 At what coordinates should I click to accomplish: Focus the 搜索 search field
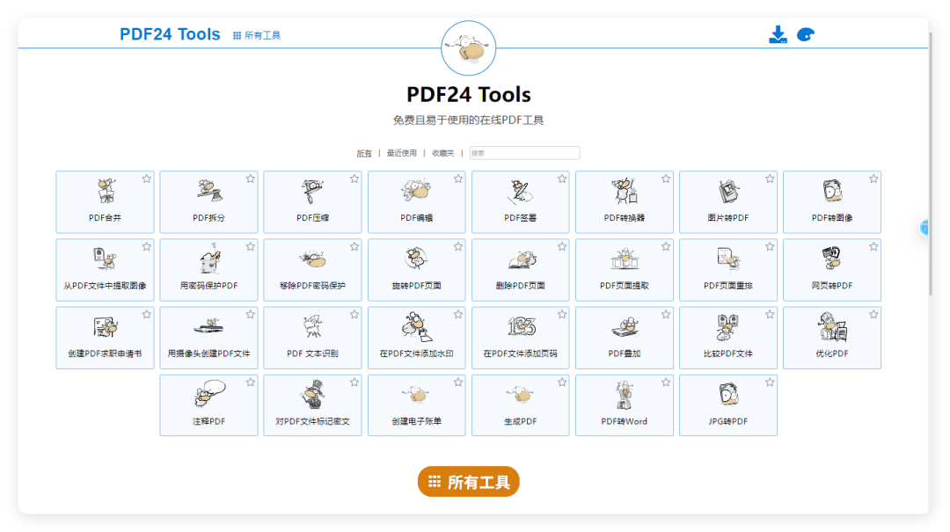pos(524,153)
